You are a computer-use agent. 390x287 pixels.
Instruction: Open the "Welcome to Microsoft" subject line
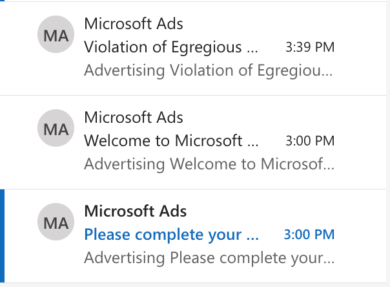tap(163, 141)
